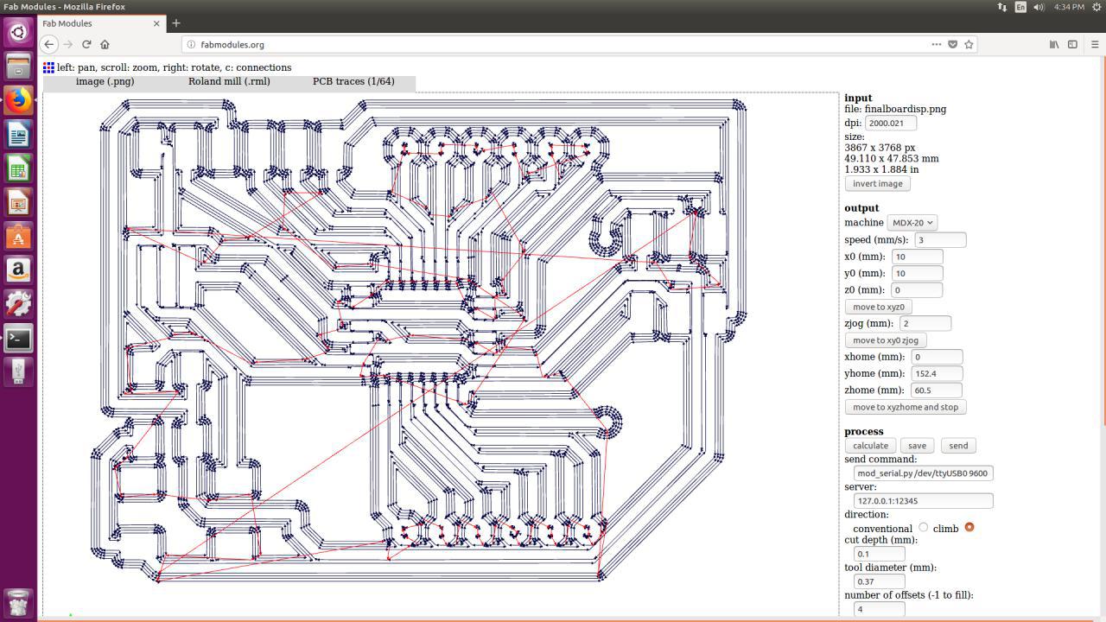Open LibreOffice Calc from the dock
1106x622 pixels.
[18, 168]
